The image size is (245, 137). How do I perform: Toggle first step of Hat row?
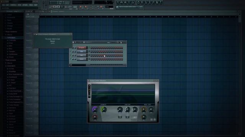click(91, 55)
